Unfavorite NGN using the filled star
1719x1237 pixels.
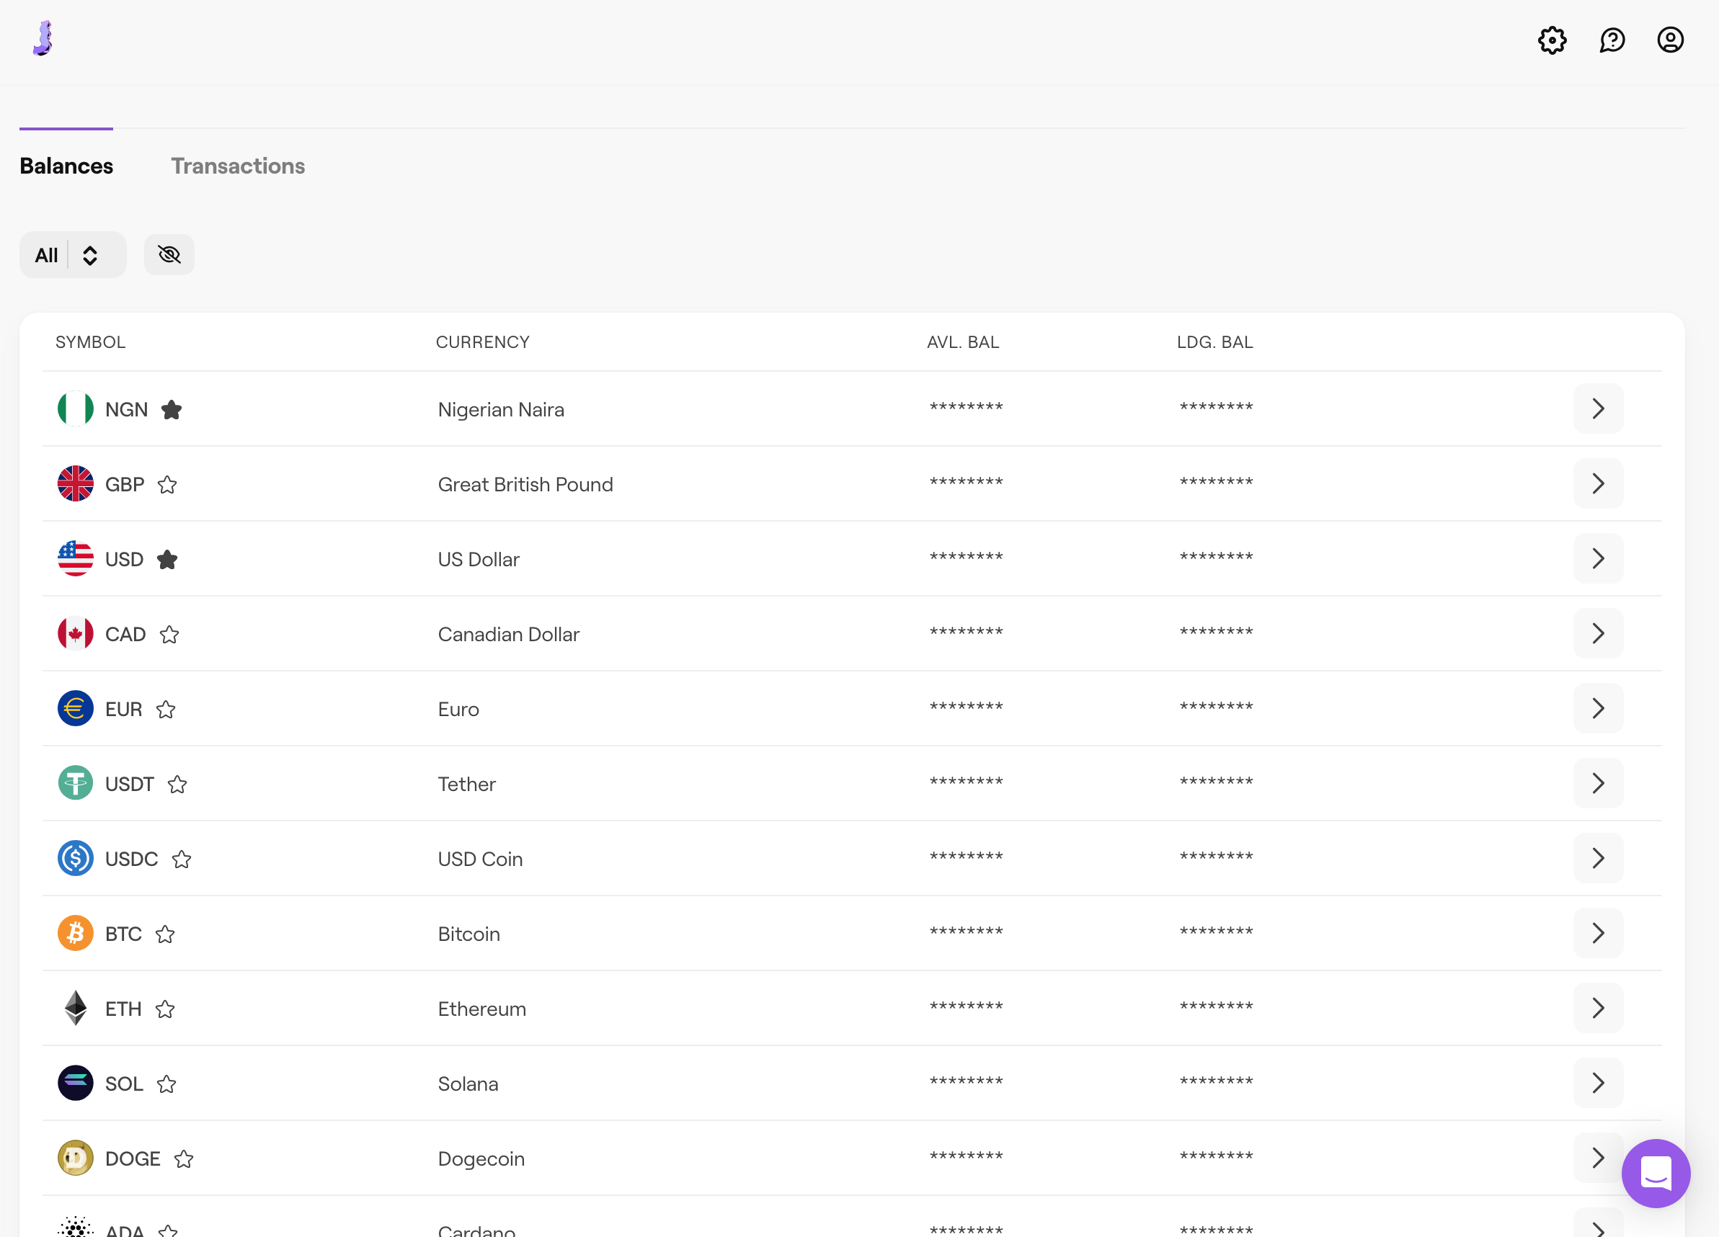pyautogui.click(x=172, y=410)
